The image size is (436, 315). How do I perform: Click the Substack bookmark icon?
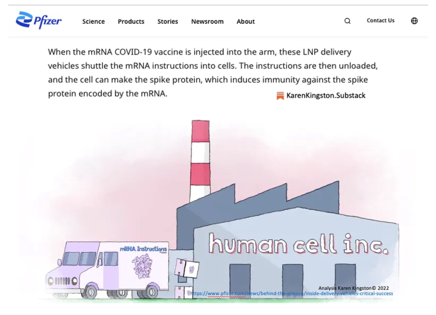point(280,96)
